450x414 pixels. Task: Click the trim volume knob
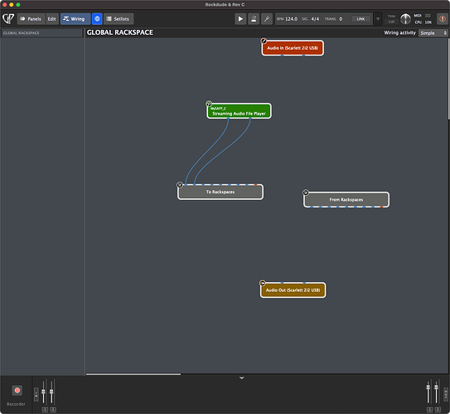pyautogui.click(x=405, y=19)
